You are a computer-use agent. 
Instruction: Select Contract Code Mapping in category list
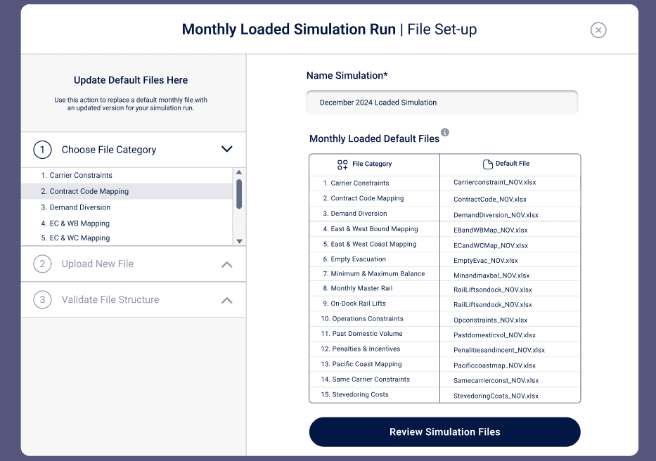pyautogui.click(x=127, y=191)
